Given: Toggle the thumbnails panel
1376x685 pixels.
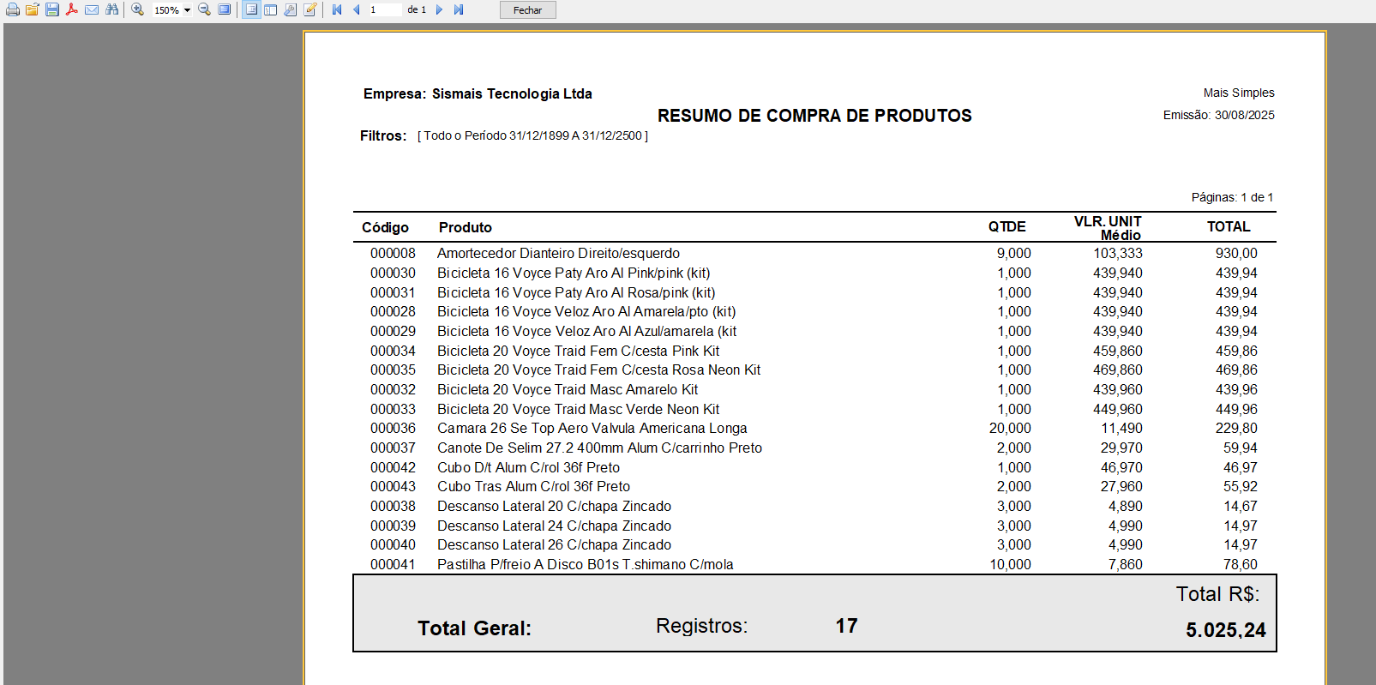Looking at the screenshot, I should 270,9.
